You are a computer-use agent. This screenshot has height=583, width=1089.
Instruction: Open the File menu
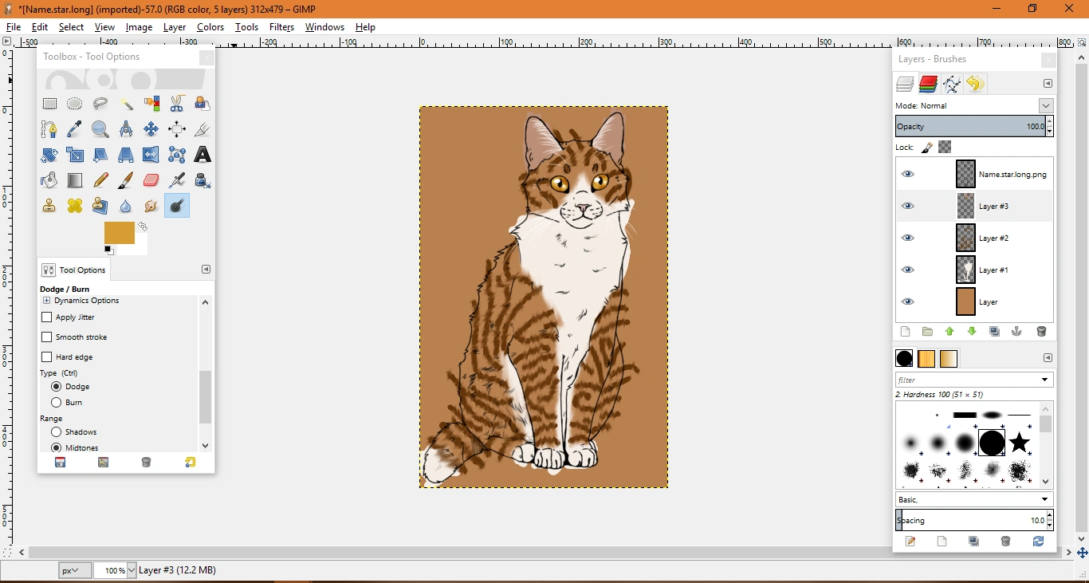tap(14, 27)
